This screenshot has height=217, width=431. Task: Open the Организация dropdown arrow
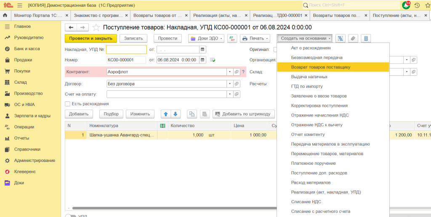pyautogui.click(x=407, y=60)
